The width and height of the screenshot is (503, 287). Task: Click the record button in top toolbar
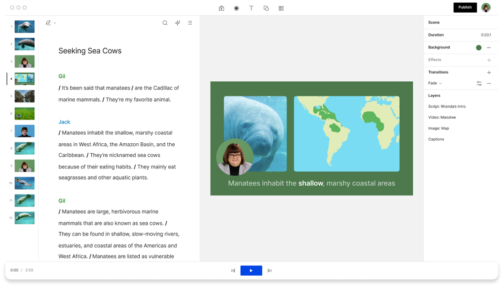tap(236, 9)
